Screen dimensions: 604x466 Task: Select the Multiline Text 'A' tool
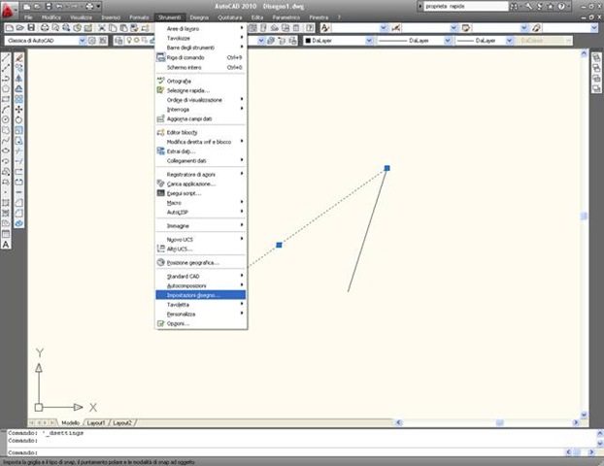click(x=6, y=245)
